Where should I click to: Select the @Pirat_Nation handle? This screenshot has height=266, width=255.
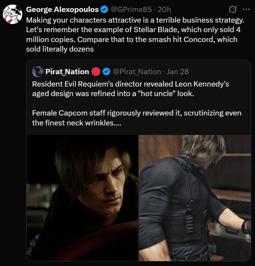coord(137,72)
